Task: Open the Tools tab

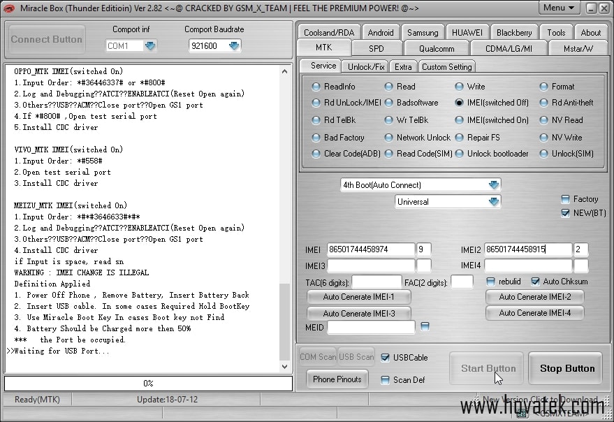Action: [x=556, y=33]
